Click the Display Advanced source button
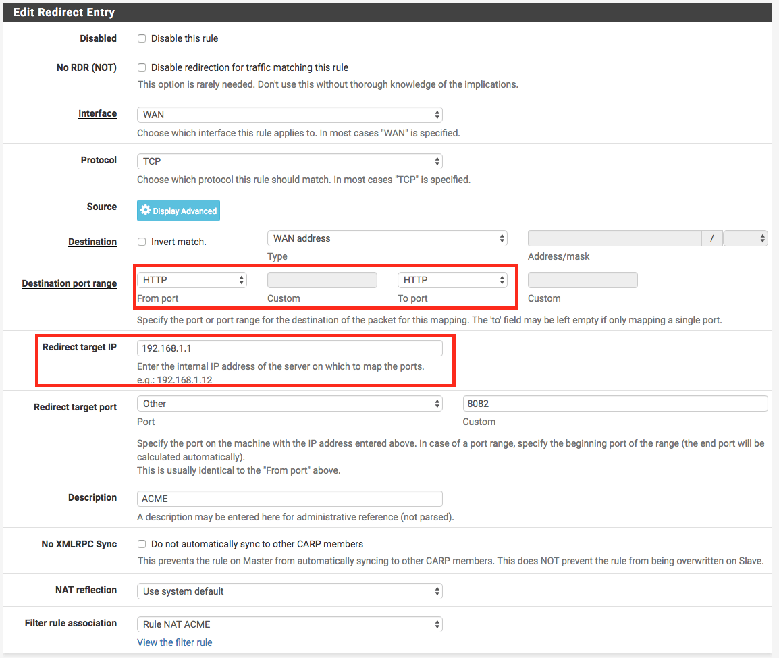This screenshot has width=779, height=658. 178,211
